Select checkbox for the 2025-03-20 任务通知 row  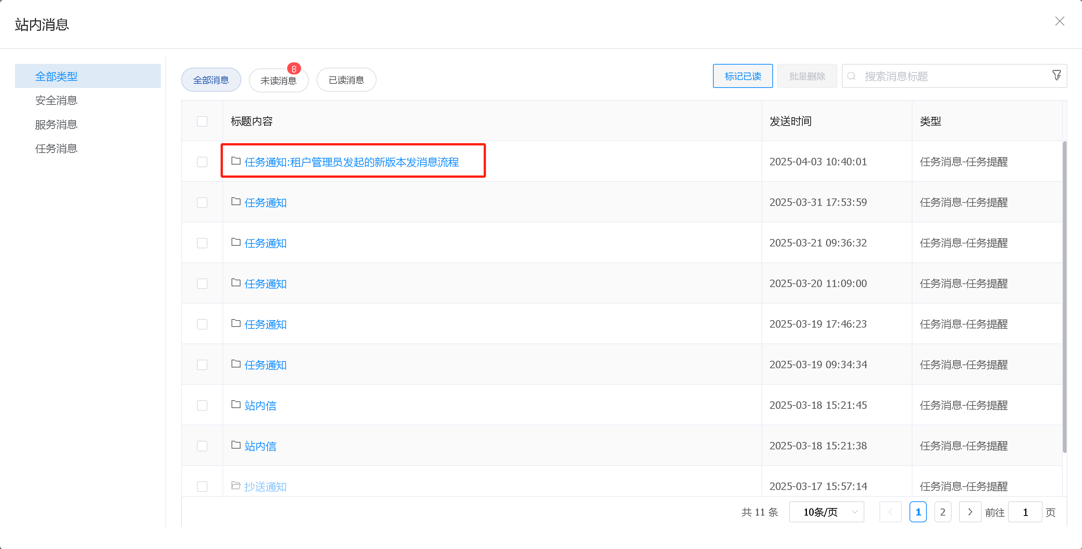[202, 284]
